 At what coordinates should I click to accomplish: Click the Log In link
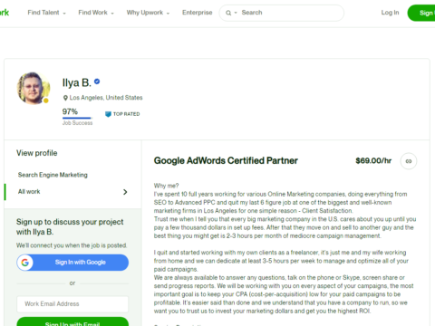[x=390, y=13]
